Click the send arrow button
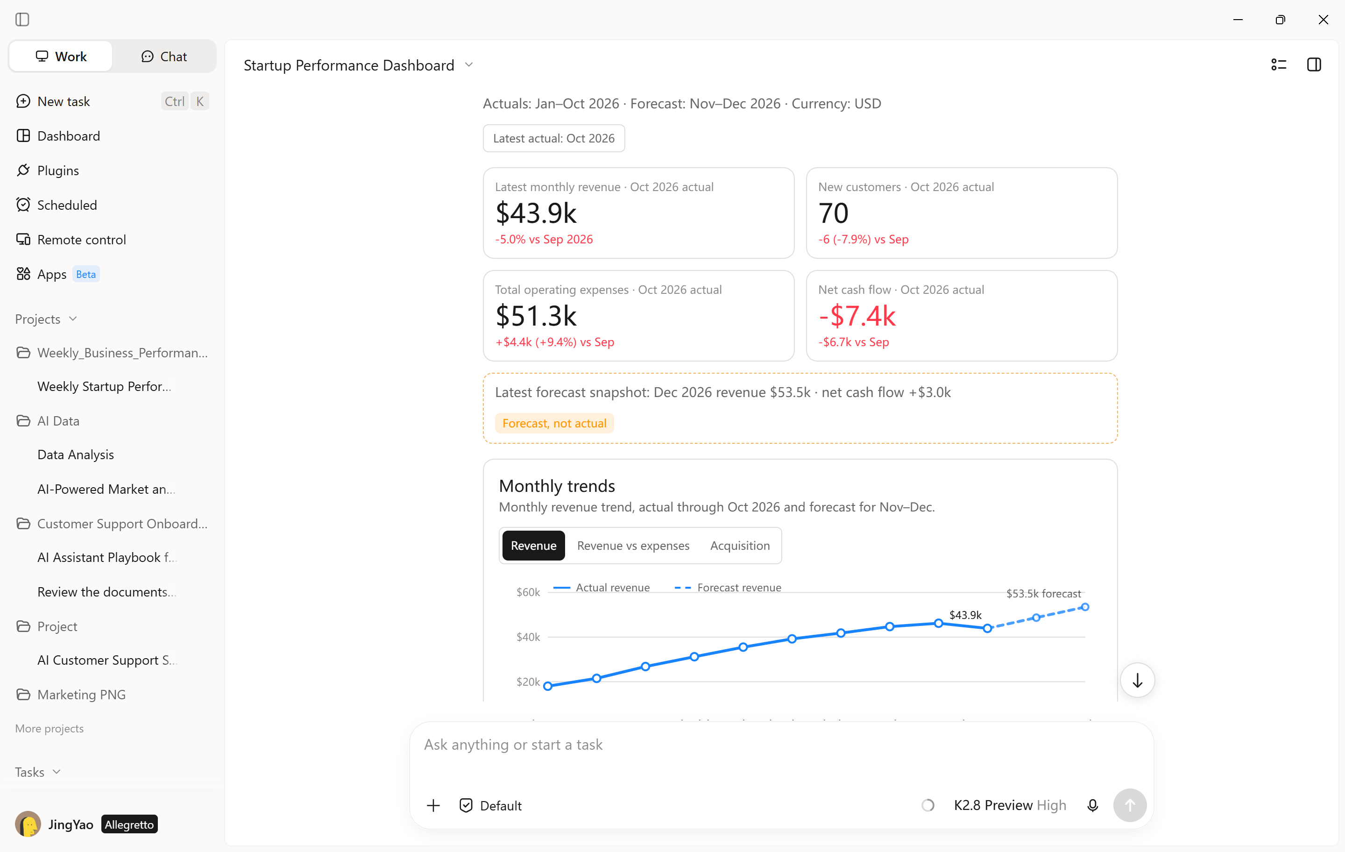This screenshot has height=852, width=1345. 1129,805
